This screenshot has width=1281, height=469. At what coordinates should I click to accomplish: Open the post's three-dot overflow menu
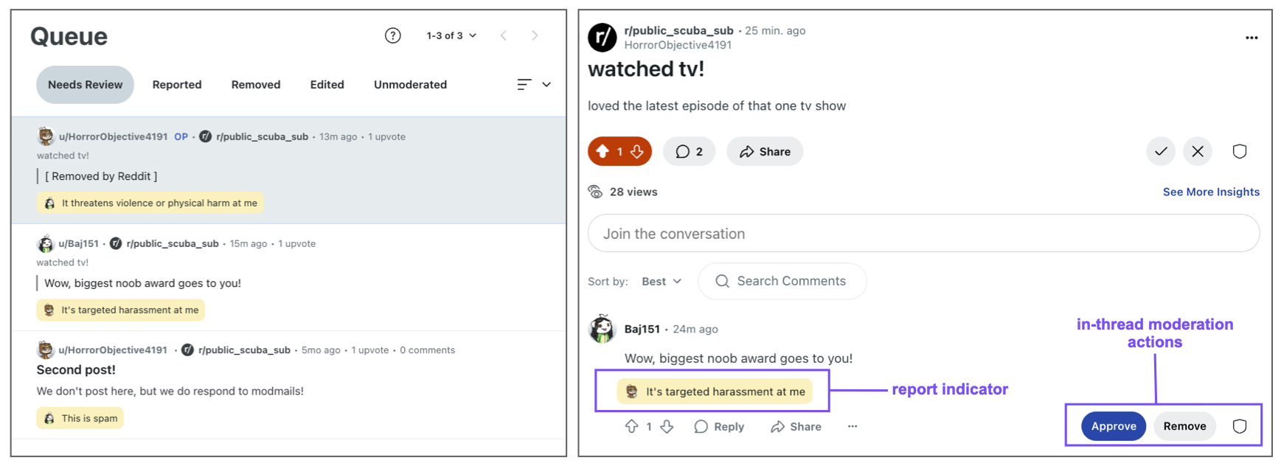coord(1252,38)
